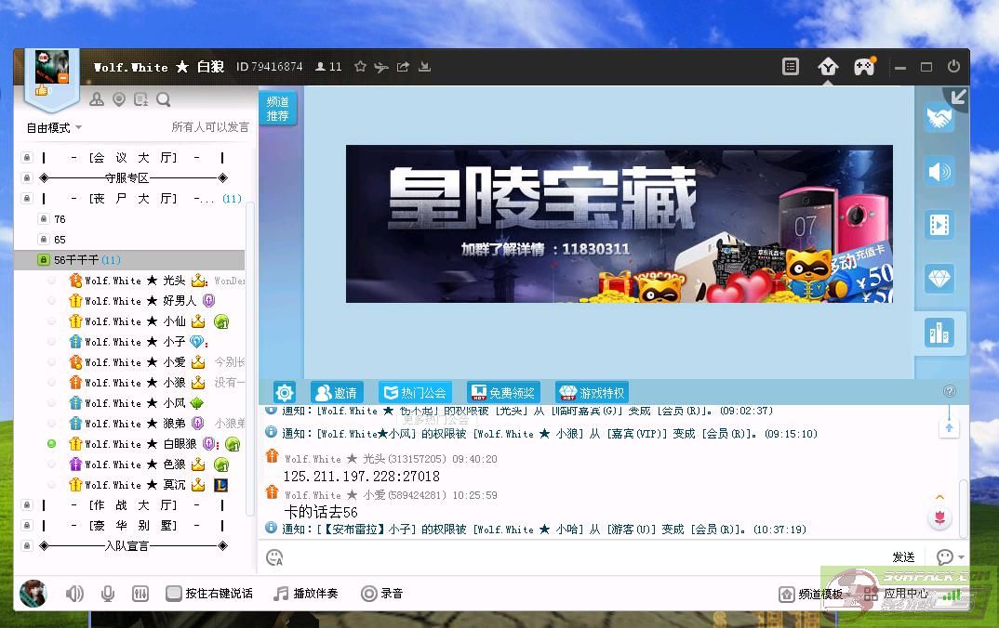Expand the 作战大厅 channel
The width and height of the screenshot is (999, 628).
(x=133, y=505)
